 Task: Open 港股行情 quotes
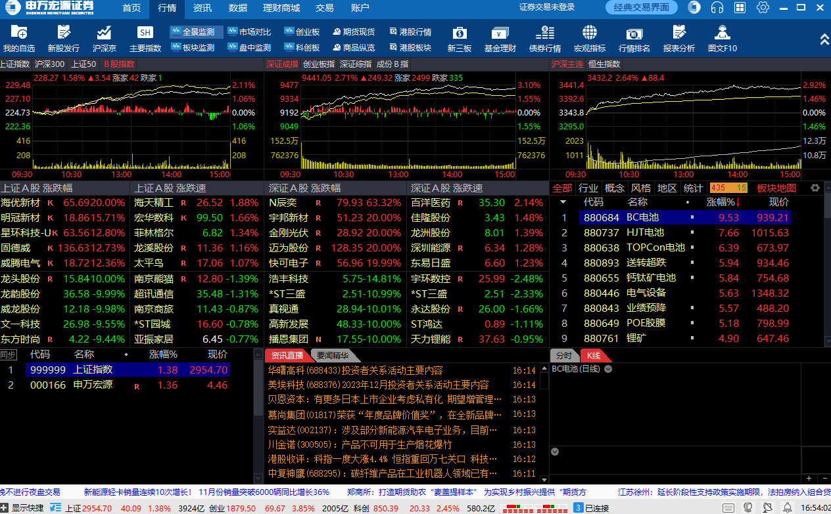pos(410,32)
